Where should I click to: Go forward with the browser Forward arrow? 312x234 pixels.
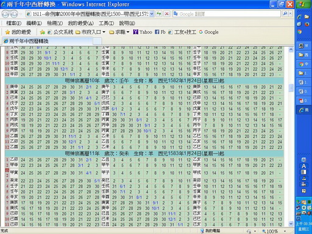14,14
